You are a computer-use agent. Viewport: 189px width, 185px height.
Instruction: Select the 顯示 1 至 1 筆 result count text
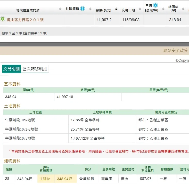[x=24, y=33]
